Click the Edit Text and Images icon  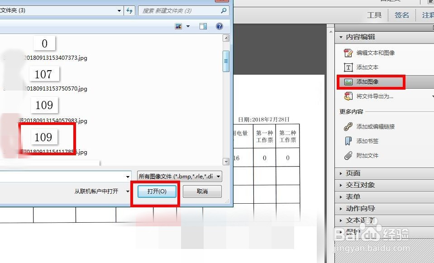point(348,53)
